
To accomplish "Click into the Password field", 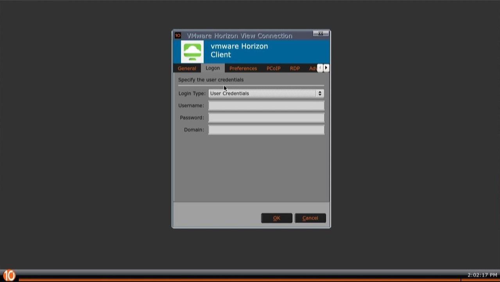I will (x=266, y=118).
